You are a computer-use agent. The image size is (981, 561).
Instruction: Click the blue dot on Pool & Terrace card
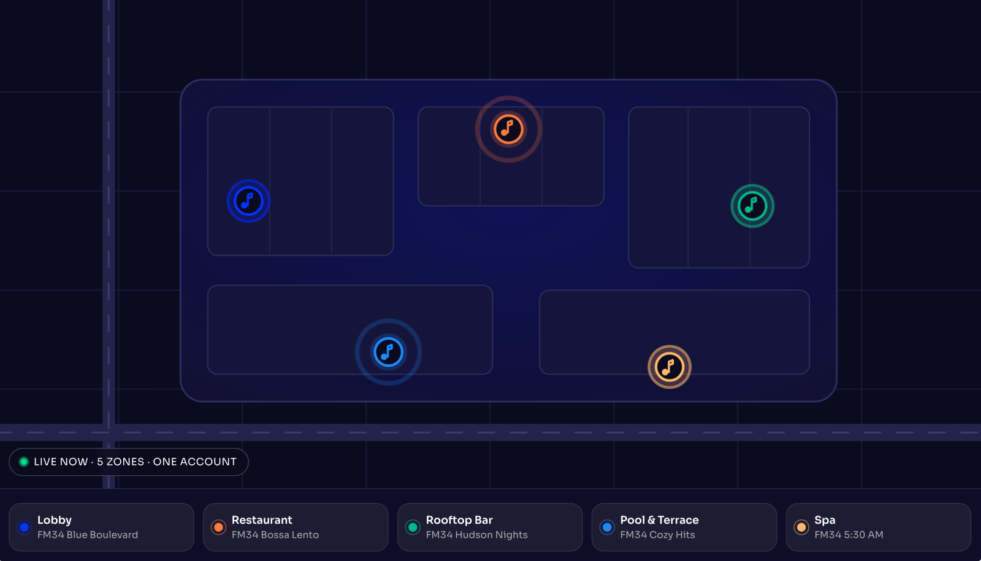coord(607,527)
